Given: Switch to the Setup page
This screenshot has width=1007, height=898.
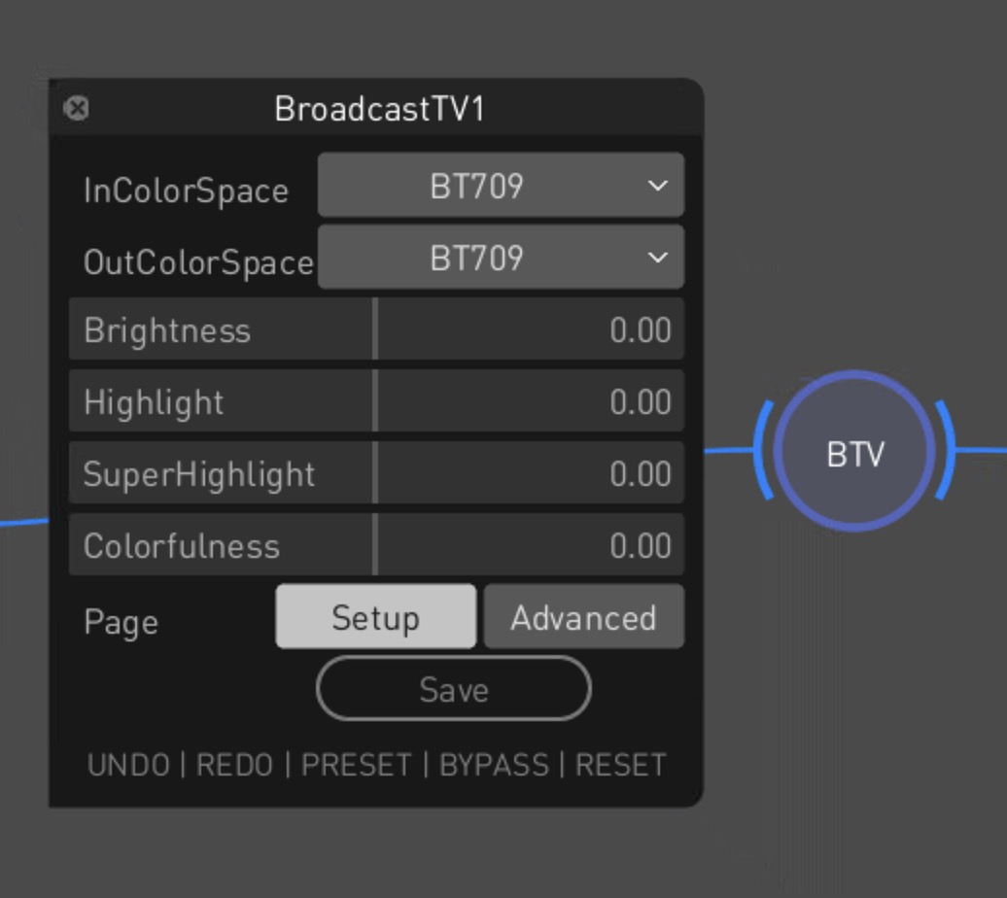Looking at the screenshot, I should [x=375, y=617].
